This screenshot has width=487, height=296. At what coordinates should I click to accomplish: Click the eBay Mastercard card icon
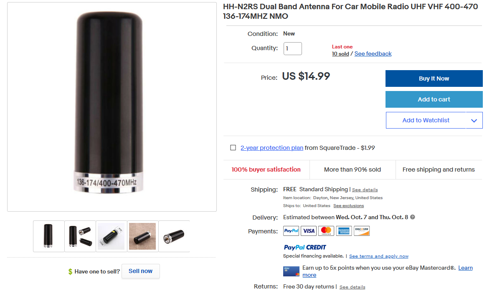pyautogui.click(x=291, y=271)
